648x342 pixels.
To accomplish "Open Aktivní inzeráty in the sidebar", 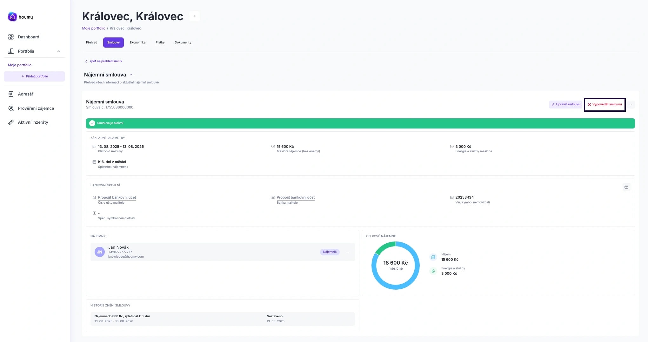I will pos(33,122).
